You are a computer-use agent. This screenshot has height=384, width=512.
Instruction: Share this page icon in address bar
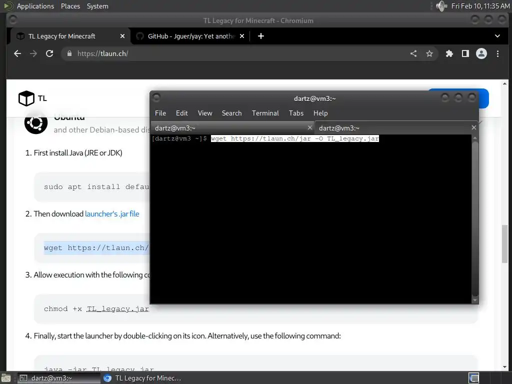click(413, 53)
